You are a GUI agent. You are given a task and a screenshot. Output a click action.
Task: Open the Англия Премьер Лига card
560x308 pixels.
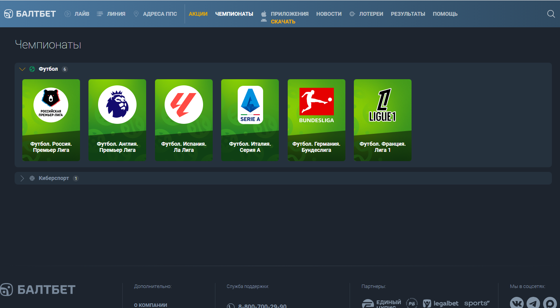point(117,120)
